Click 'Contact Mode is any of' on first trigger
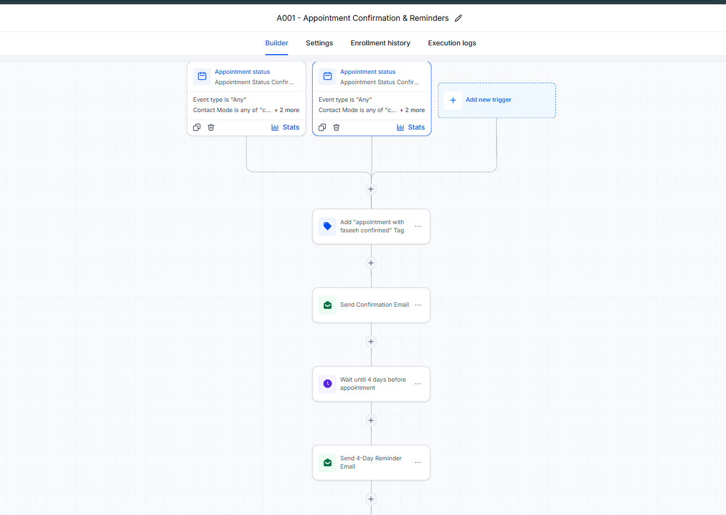The image size is (726, 515). (232, 110)
